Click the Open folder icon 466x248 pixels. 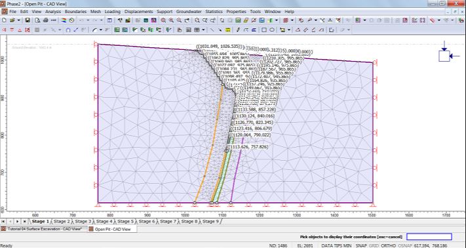click(x=12, y=20)
